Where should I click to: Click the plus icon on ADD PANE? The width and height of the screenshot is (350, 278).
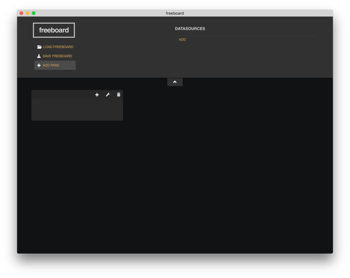(x=39, y=65)
